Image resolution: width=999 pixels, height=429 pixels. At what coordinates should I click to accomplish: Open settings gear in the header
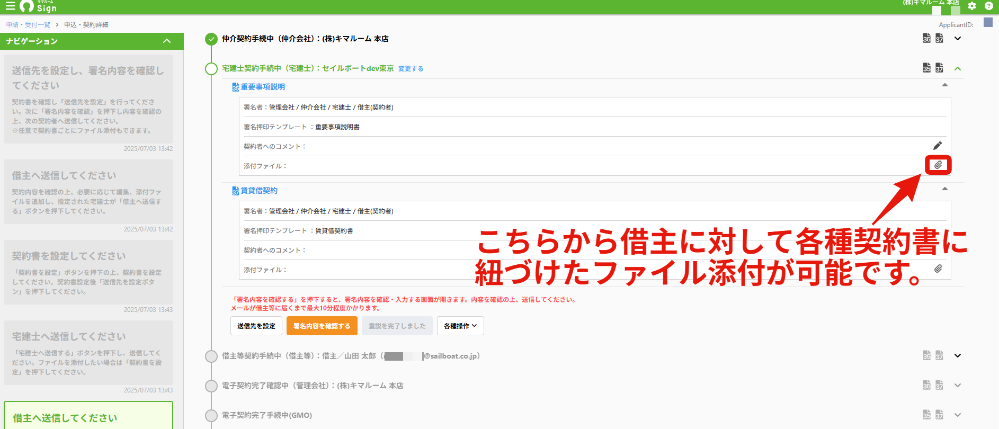click(x=971, y=6)
